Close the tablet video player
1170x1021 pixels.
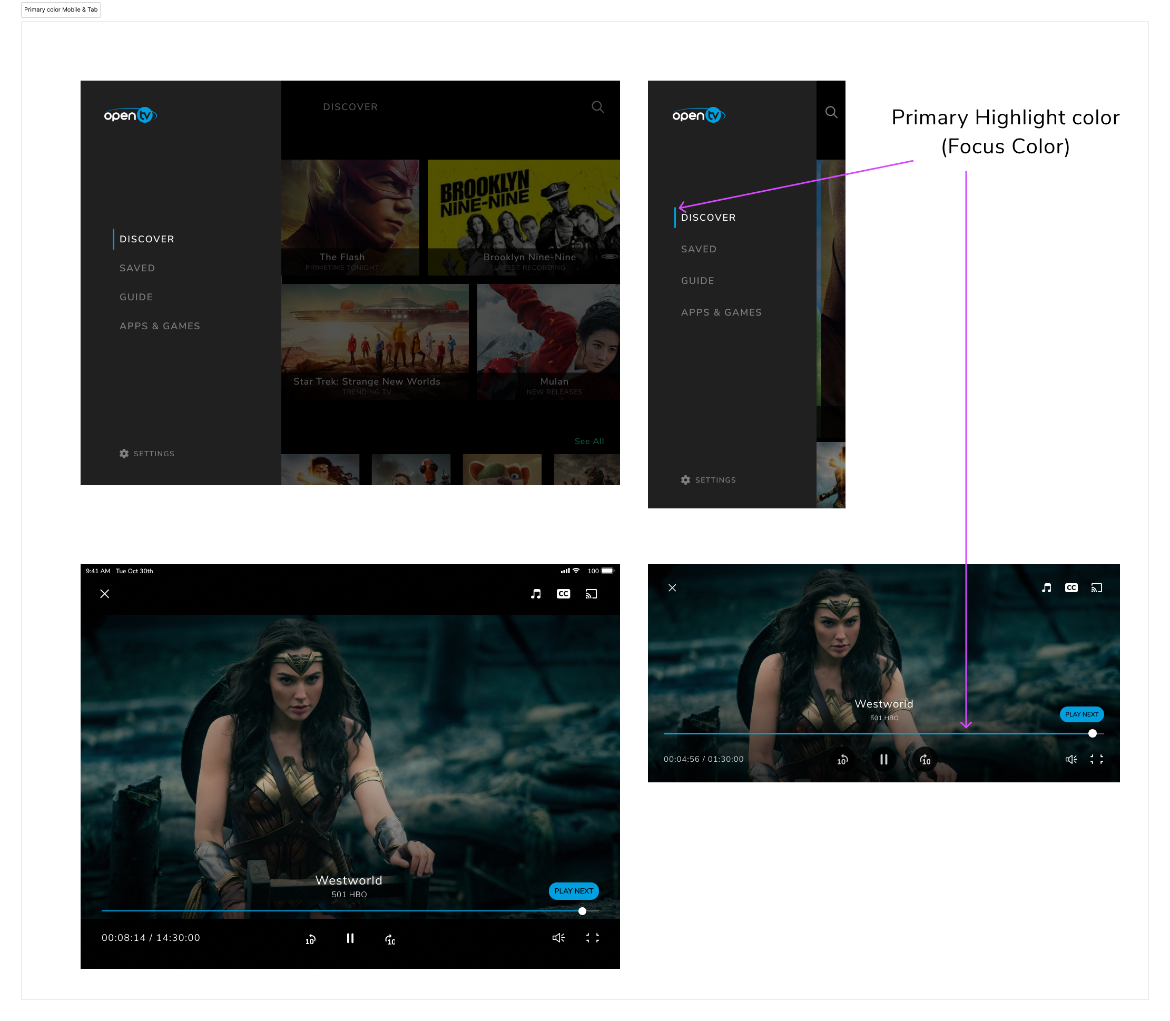click(x=105, y=594)
